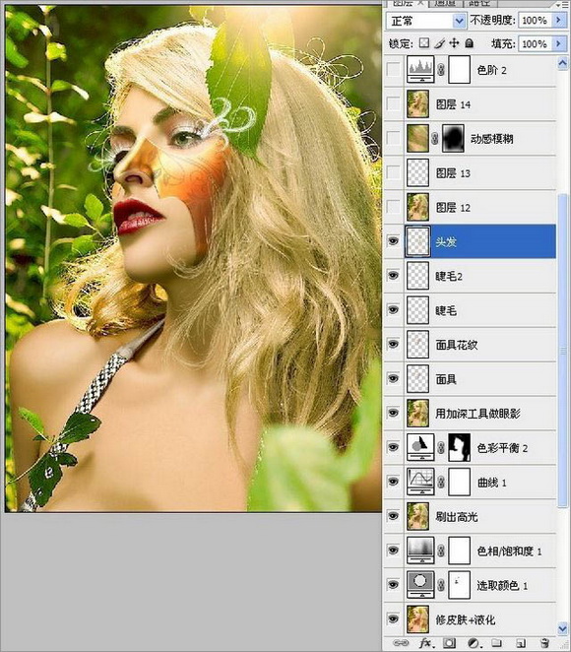571x652 pixels.
Task: Open the 填充 slider arrow
Action: click(558, 43)
